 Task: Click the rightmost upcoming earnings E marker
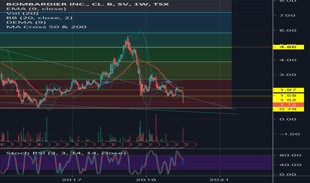coord(188,145)
